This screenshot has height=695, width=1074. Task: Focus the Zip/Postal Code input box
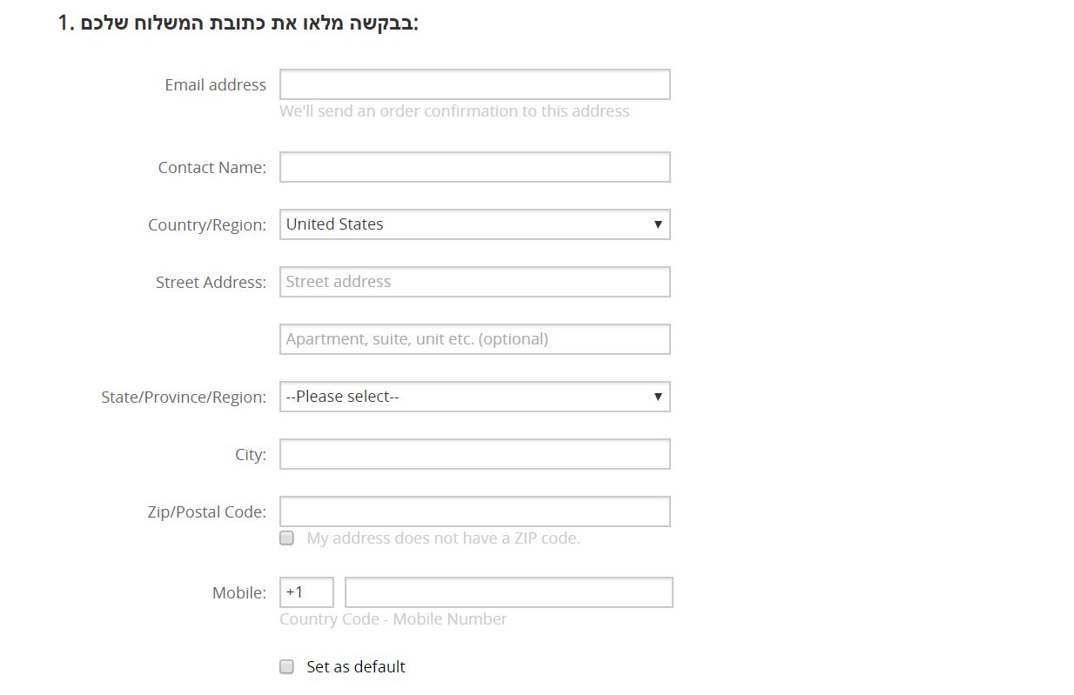(474, 511)
